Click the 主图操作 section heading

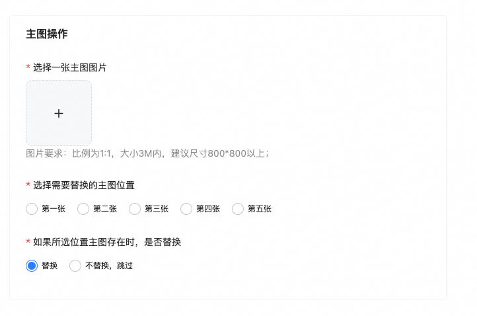47,34
